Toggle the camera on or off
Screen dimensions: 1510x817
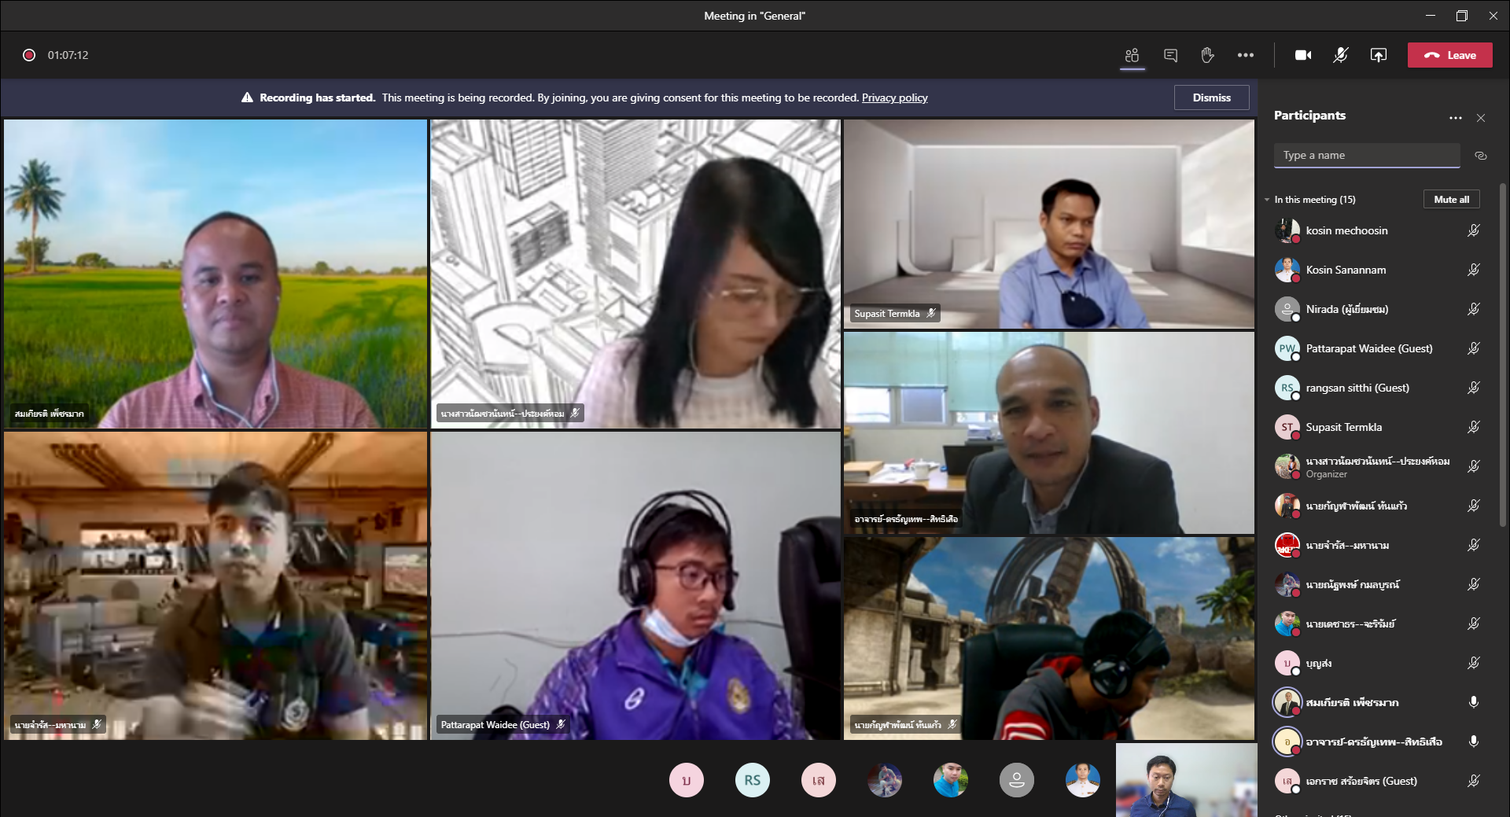(1302, 55)
